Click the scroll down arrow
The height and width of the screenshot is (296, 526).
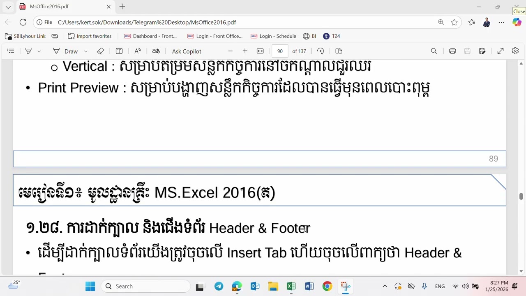[521, 271]
